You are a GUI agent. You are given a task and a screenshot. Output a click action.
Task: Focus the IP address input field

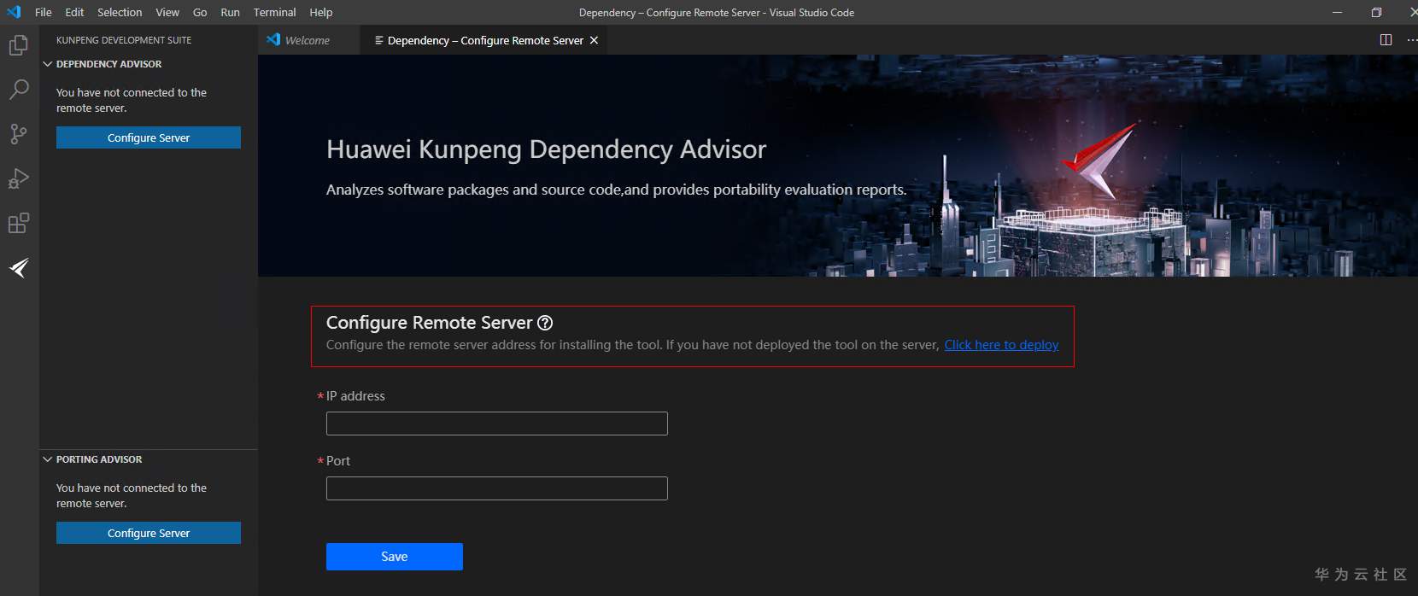497,424
